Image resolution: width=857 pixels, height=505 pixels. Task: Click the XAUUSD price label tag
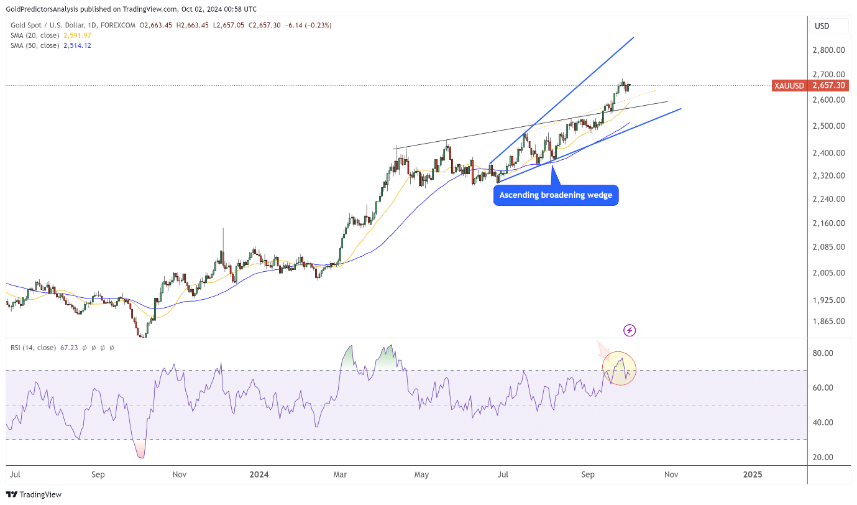(789, 86)
